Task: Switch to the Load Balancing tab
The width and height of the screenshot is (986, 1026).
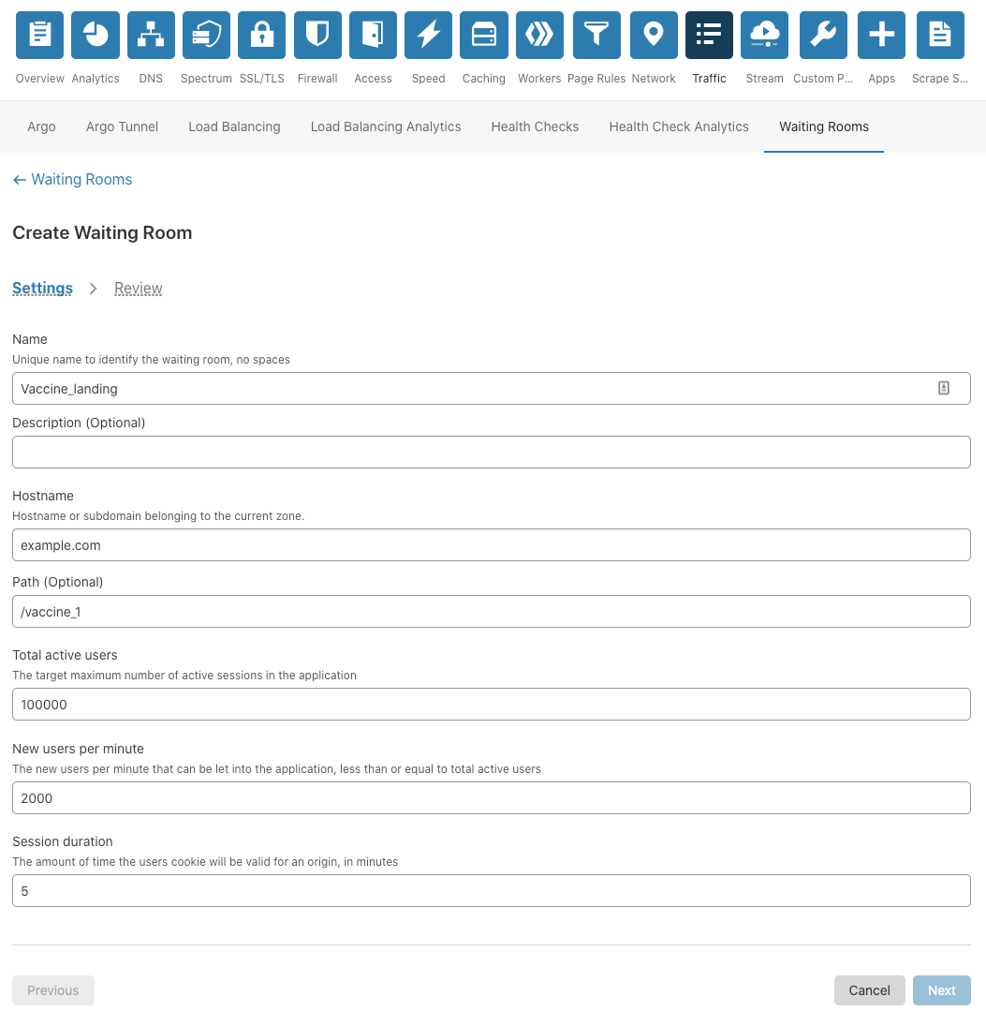Action: (234, 126)
